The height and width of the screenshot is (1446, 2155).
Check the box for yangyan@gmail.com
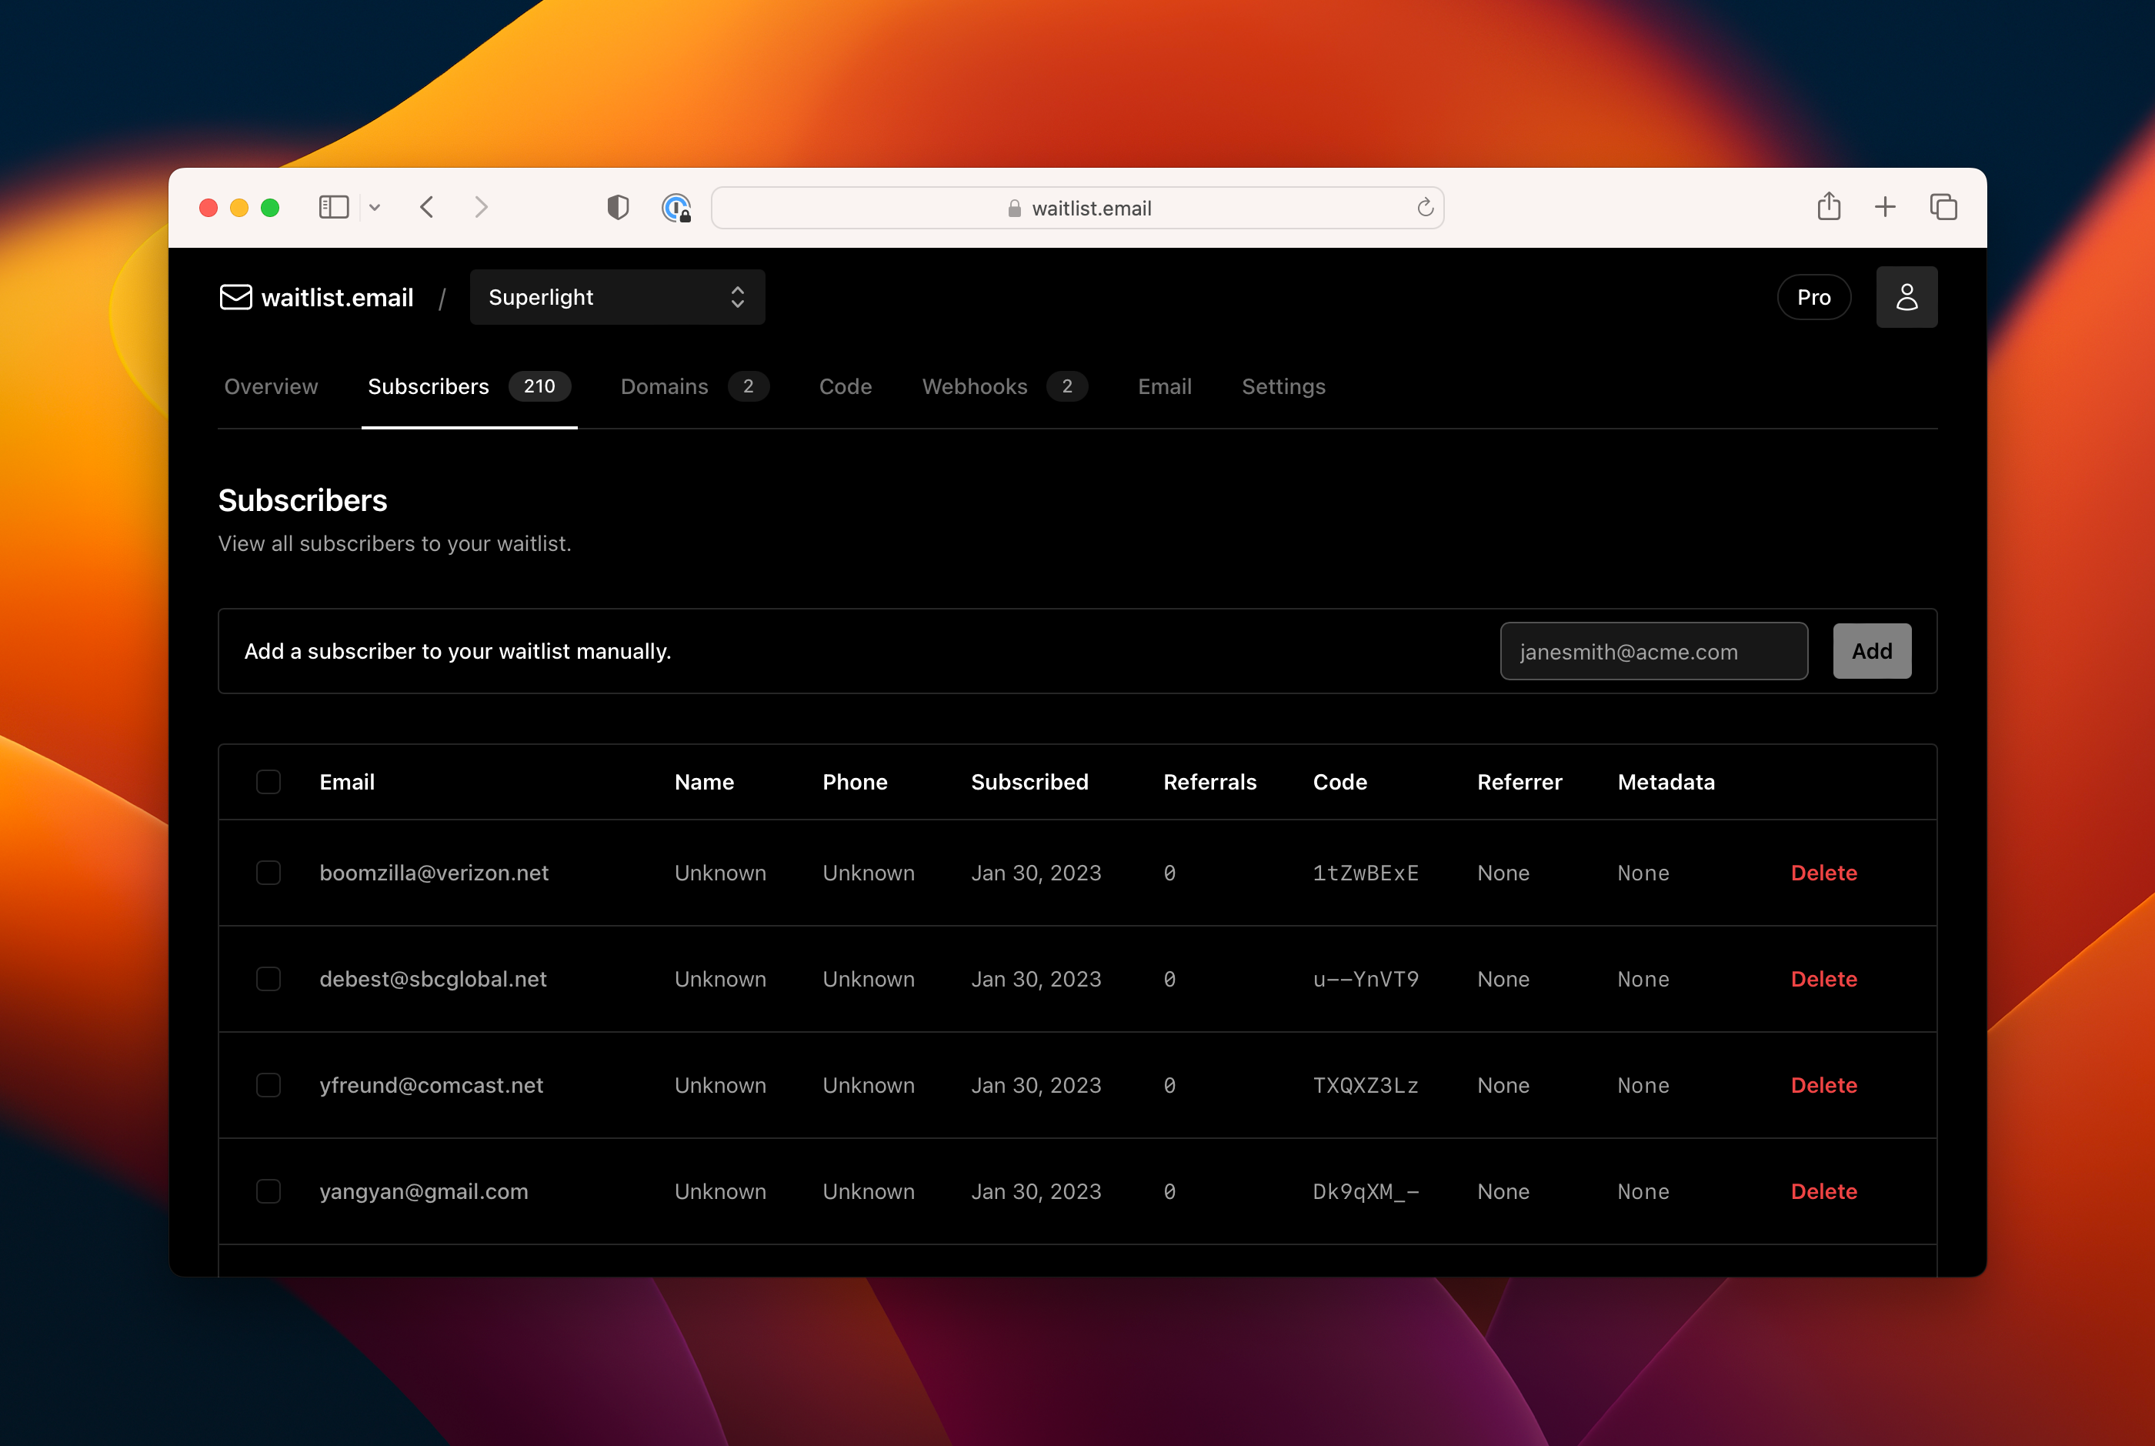269,1191
